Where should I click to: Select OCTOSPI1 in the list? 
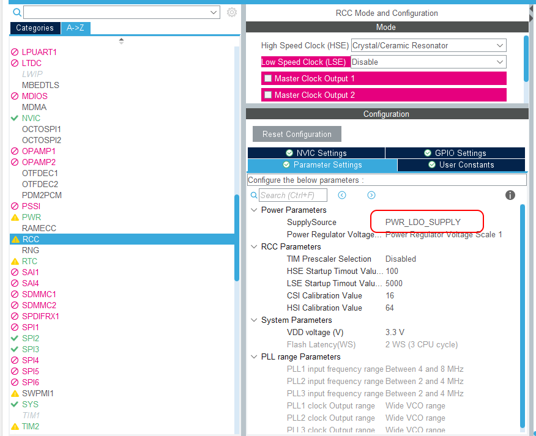click(x=42, y=129)
